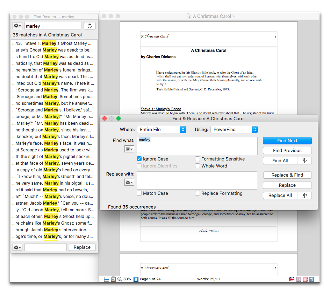Select result 're chains like Marley's Ghost'
Viewport: 330px width, 294px height.
(x=54, y=223)
